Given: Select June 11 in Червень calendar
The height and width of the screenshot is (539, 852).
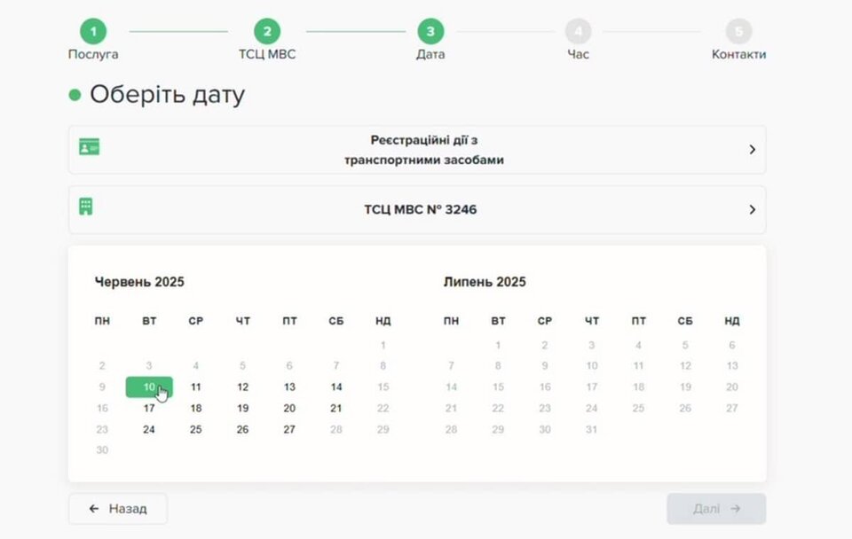Looking at the screenshot, I should pyautogui.click(x=196, y=387).
